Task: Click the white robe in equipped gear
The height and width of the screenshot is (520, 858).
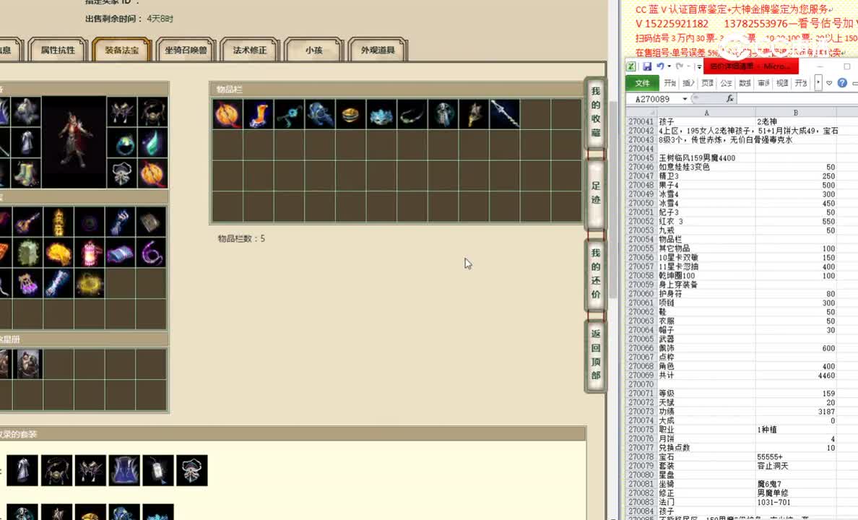Action: point(26,142)
